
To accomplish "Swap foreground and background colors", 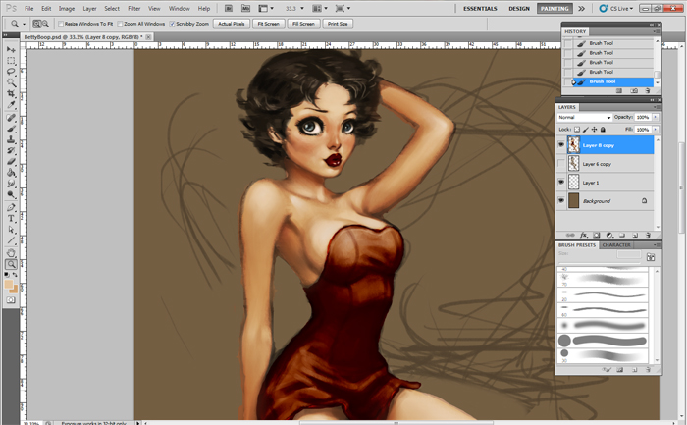I will tap(15, 274).
